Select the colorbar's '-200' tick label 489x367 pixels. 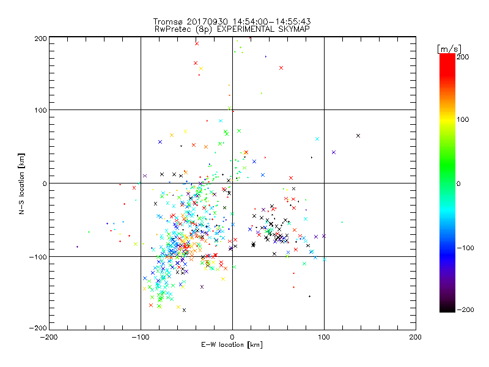pyautogui.click(x=465, y=310)
